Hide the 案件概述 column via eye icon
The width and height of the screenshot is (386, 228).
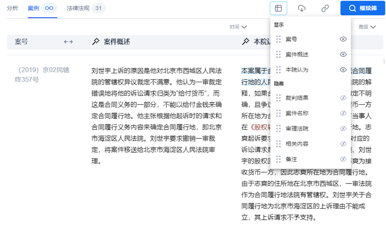coord(343,55)
